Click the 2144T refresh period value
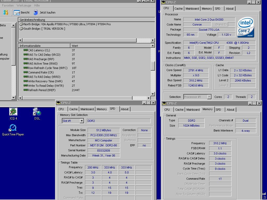 coord(76,90)
